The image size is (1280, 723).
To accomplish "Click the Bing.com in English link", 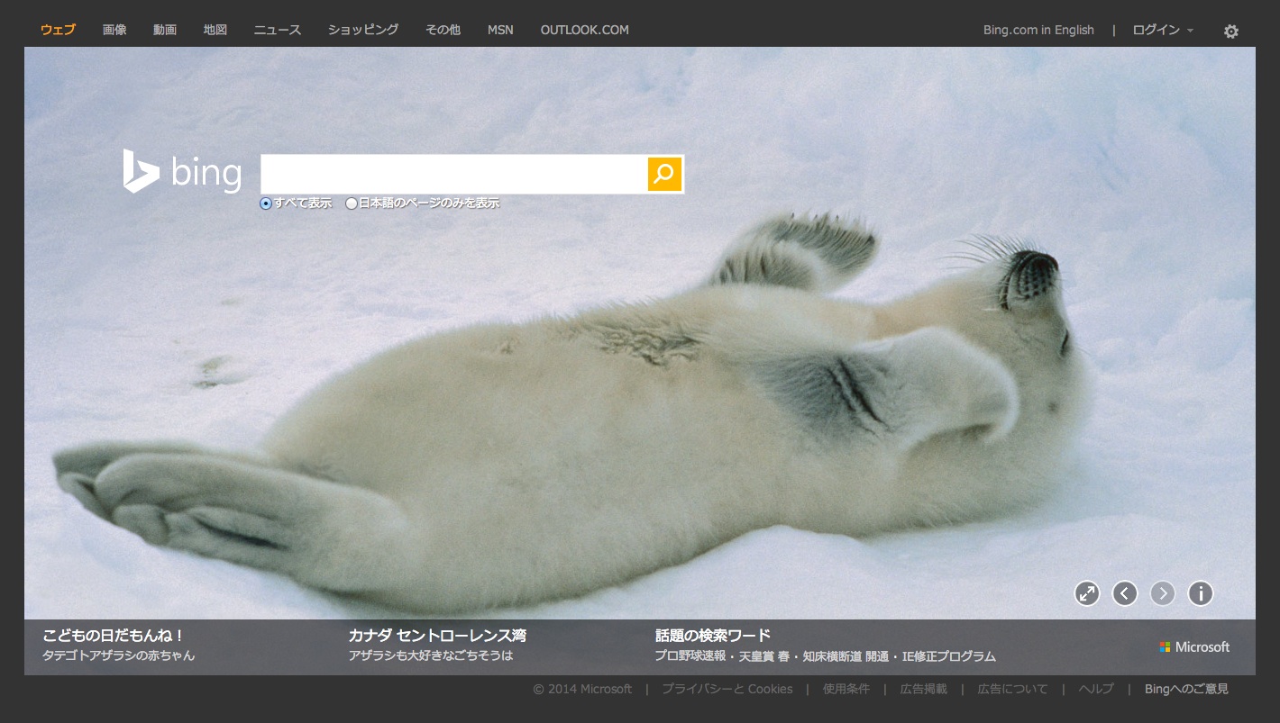I will [x=1038, y=30].
